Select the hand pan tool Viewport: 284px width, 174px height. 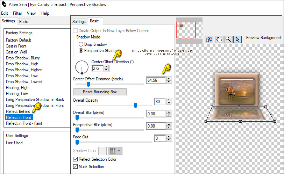coord(219,39)
